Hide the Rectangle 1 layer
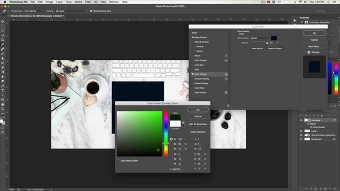This screenshot has height=191, width=340. tap(301, 120)
